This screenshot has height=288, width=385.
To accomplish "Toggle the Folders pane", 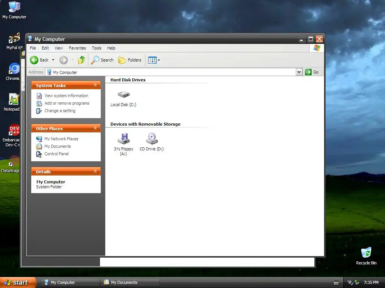I will (x=130, y=60).
